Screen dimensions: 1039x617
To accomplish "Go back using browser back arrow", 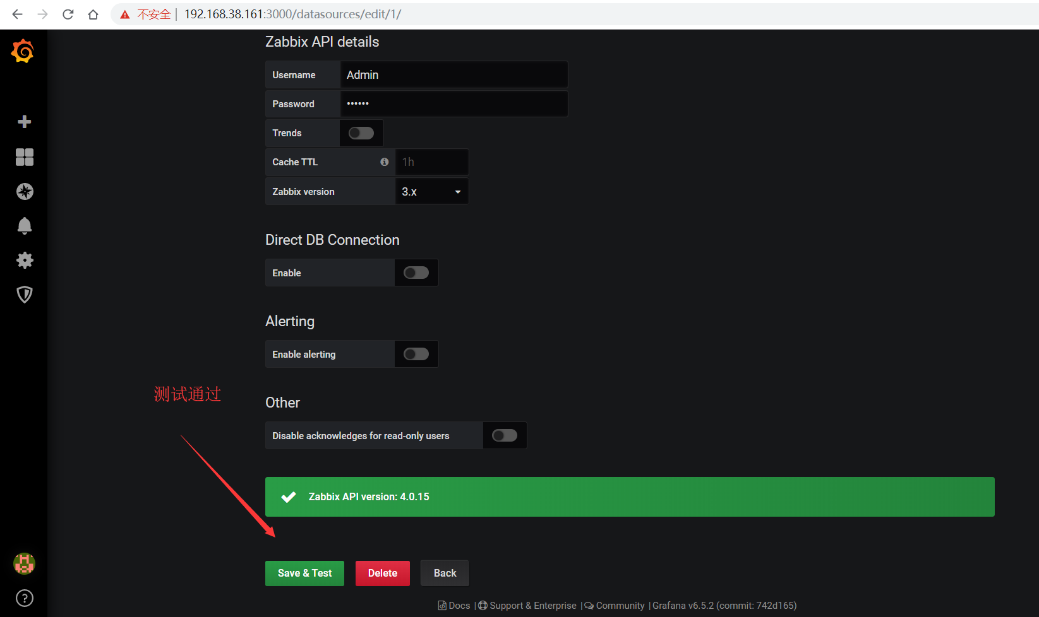I will click(17, 14).
